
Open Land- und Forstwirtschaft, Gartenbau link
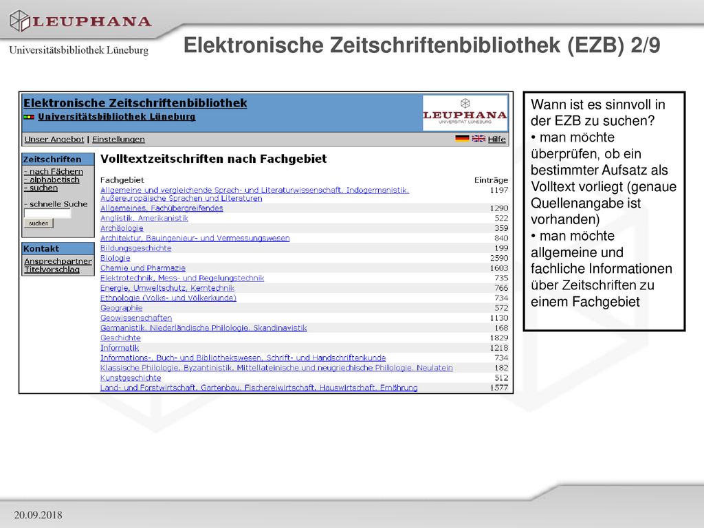tap(258, 388)
